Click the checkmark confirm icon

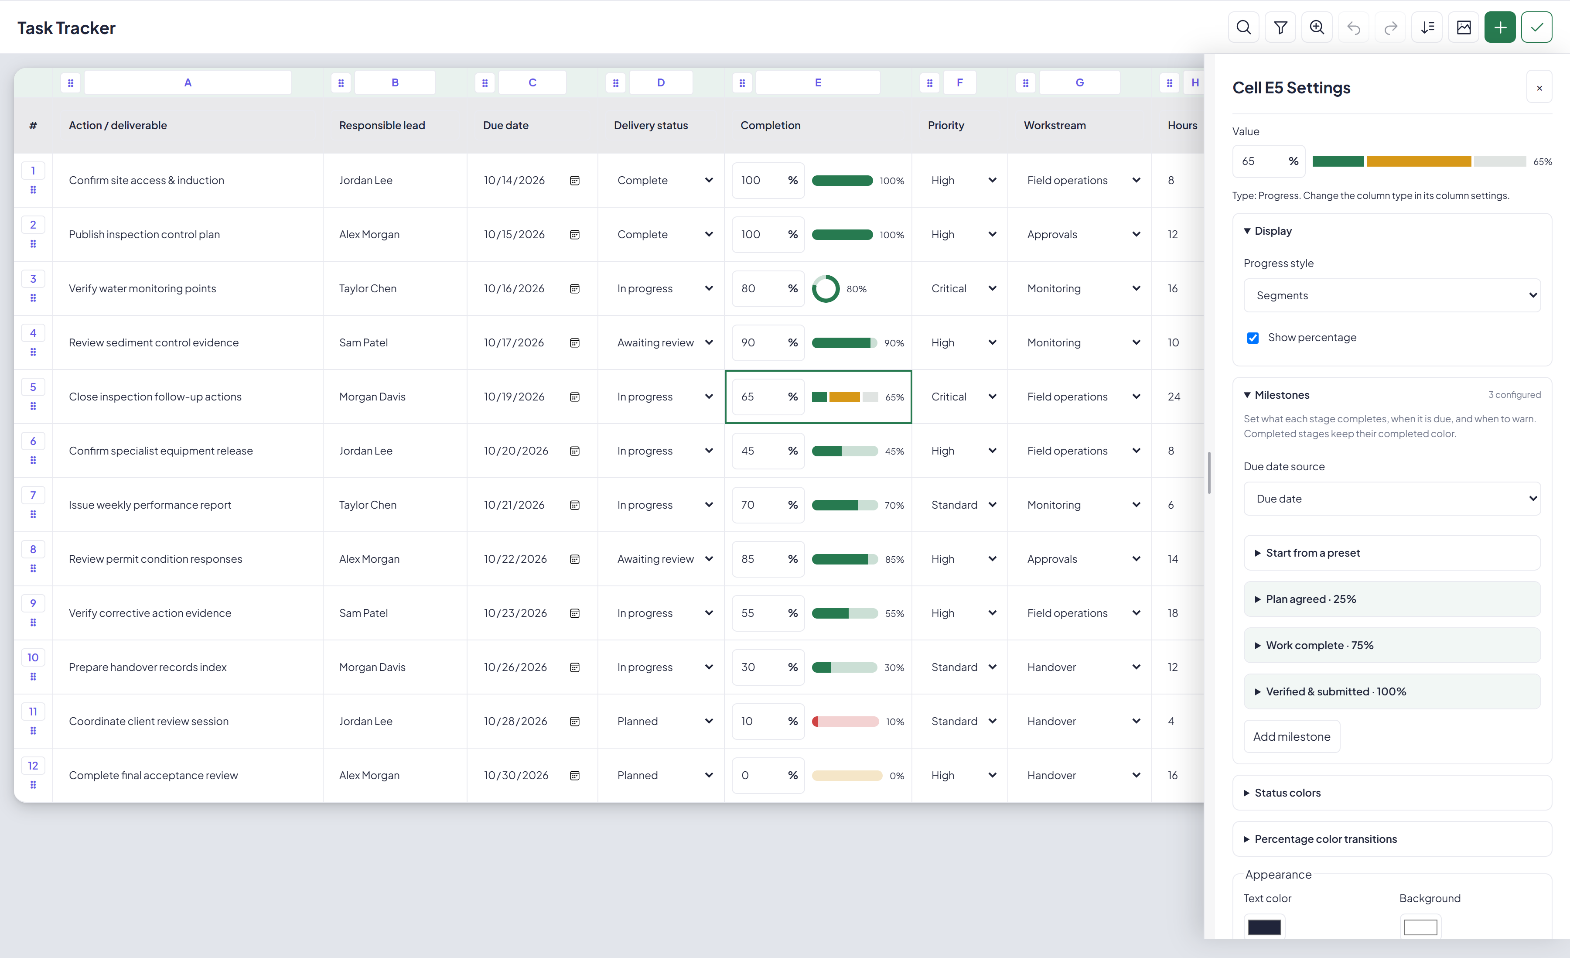coord(1537,27)
